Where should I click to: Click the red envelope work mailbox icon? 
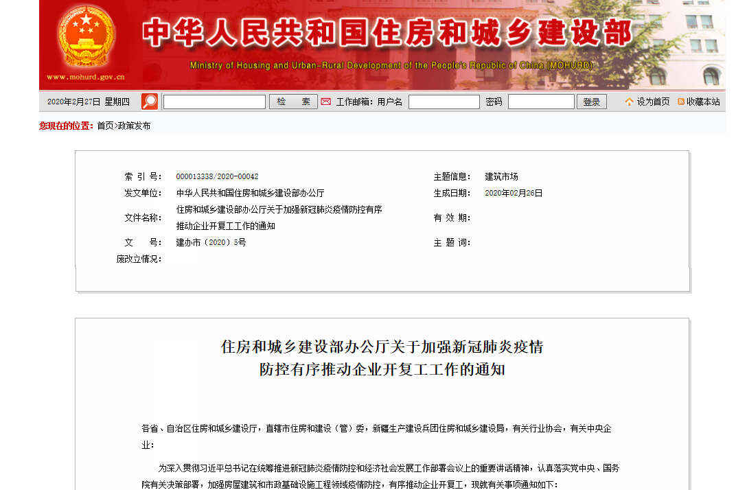(325, 102)
